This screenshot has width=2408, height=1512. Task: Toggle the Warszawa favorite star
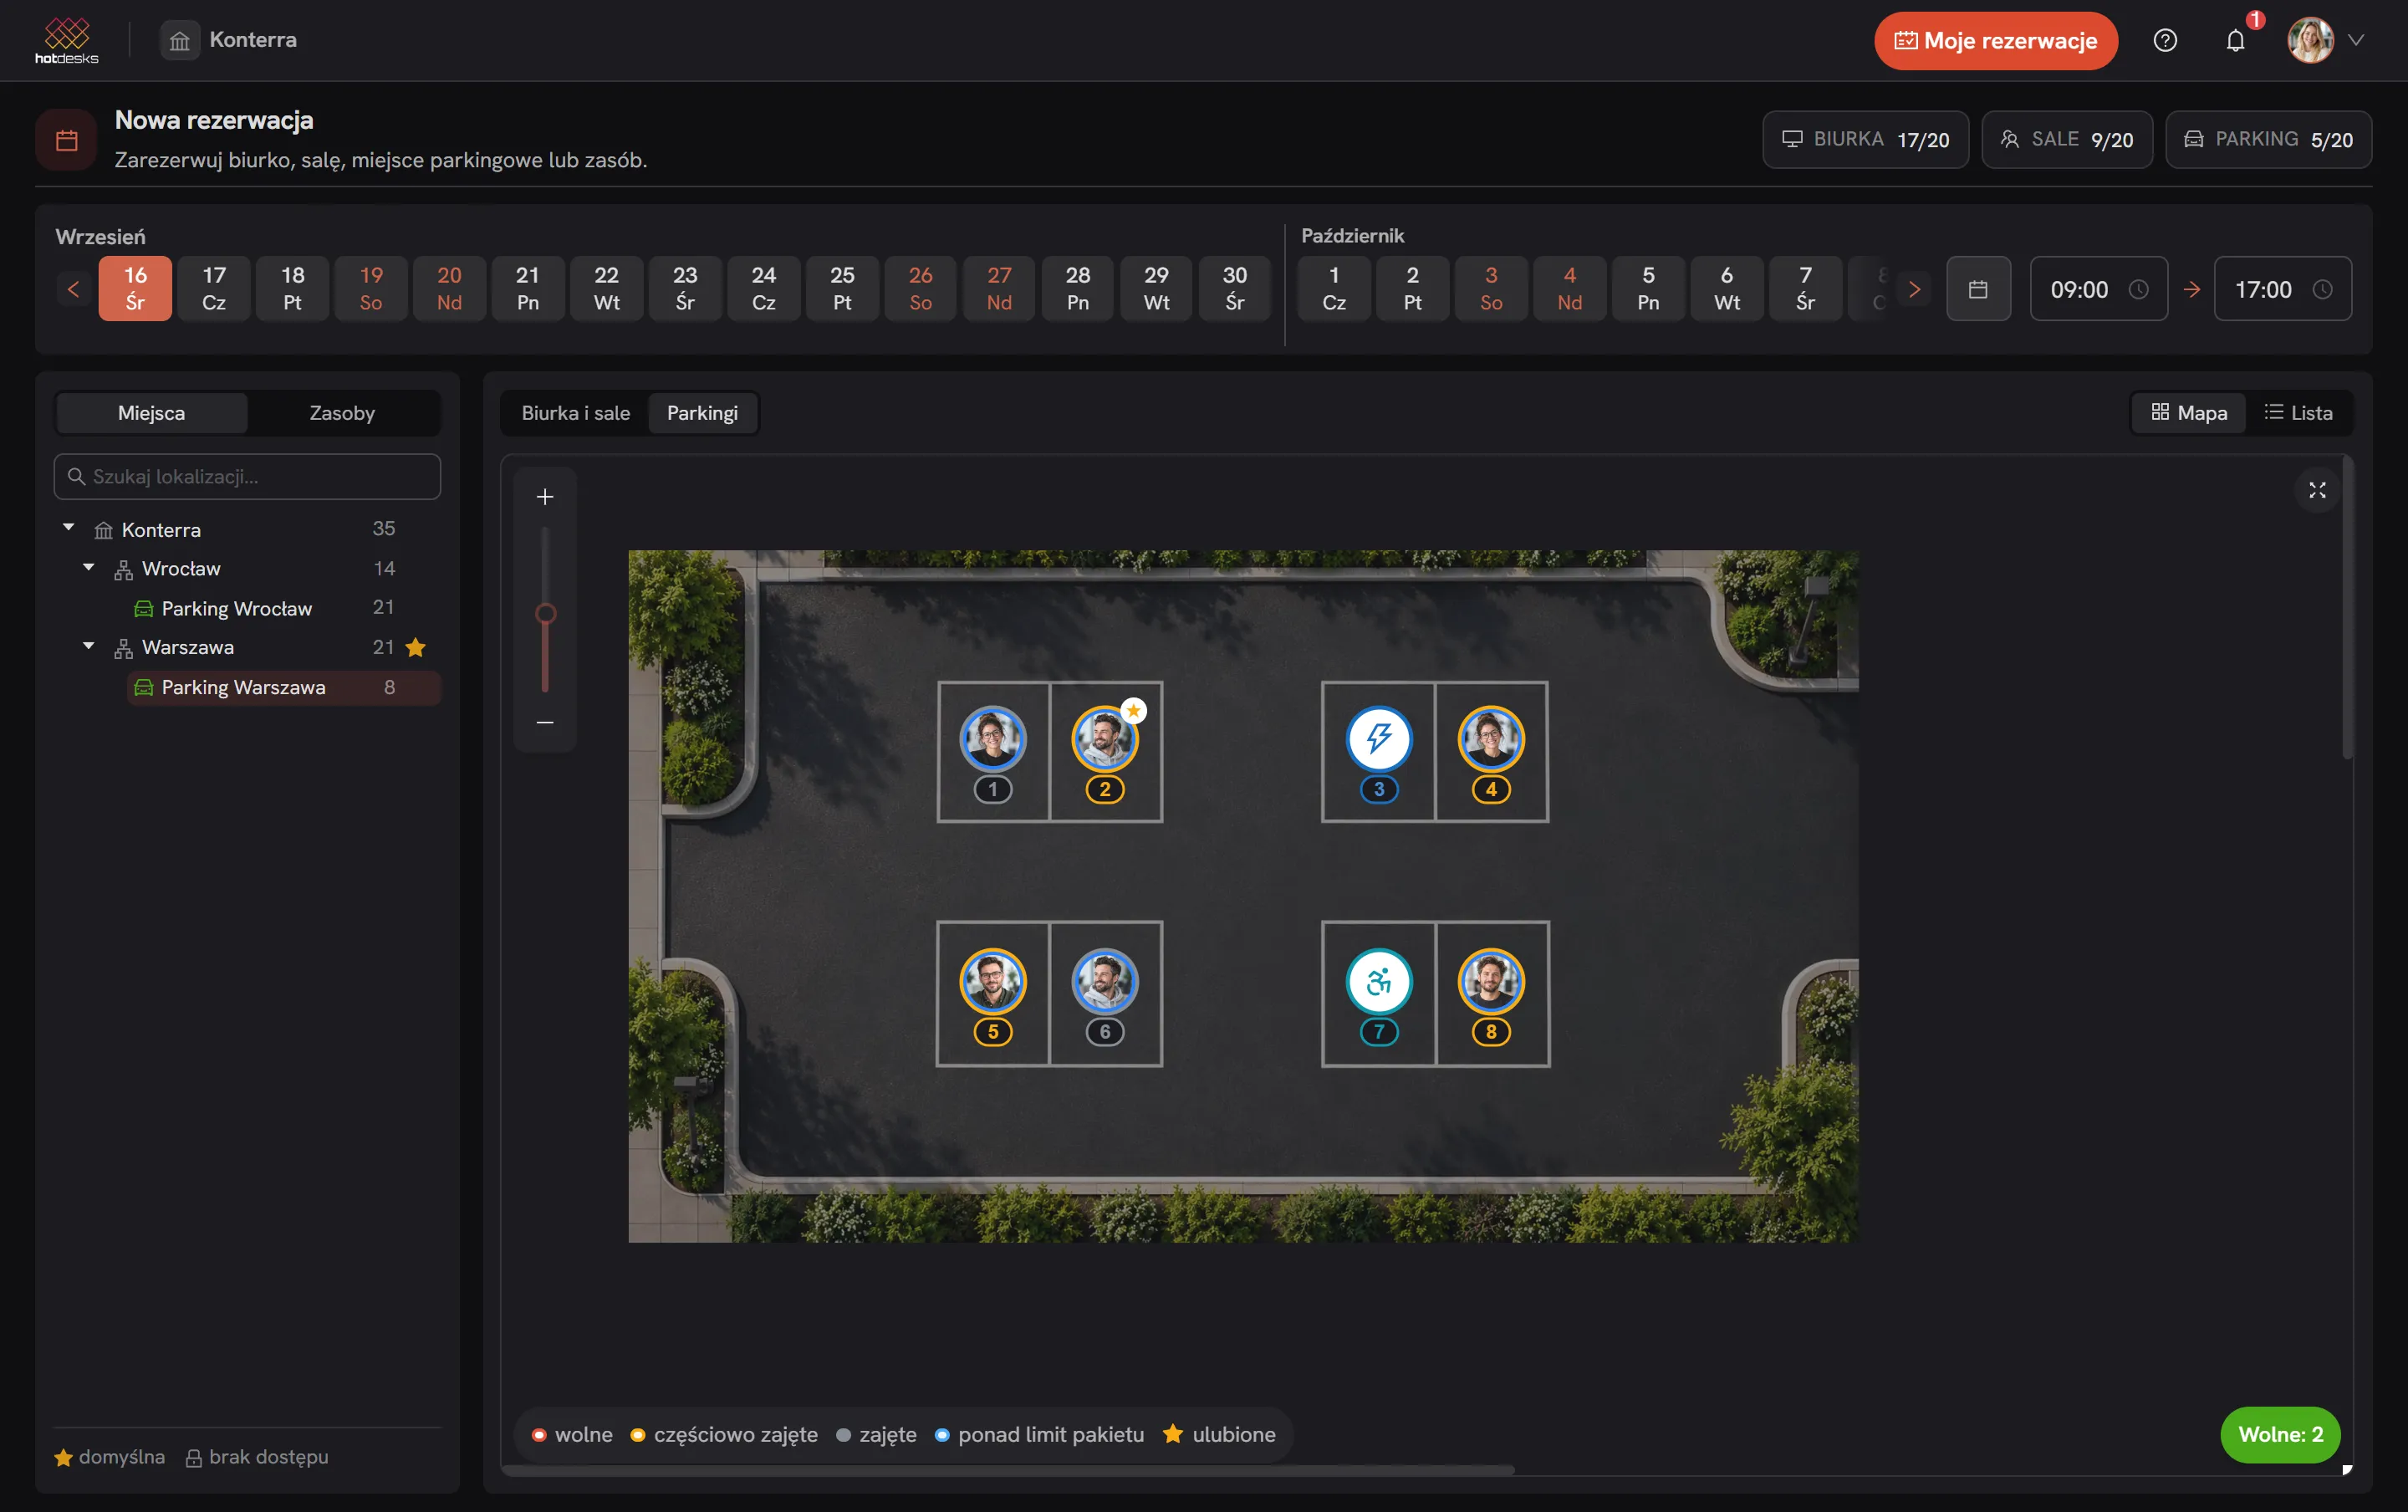coord(416,648)
